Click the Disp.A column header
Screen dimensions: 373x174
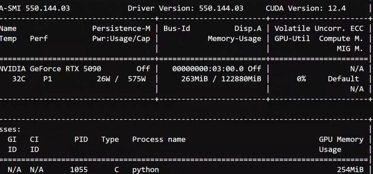(248, 29)
